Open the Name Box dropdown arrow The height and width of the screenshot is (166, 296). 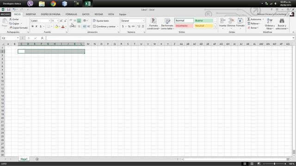click(x=18, y=38)
